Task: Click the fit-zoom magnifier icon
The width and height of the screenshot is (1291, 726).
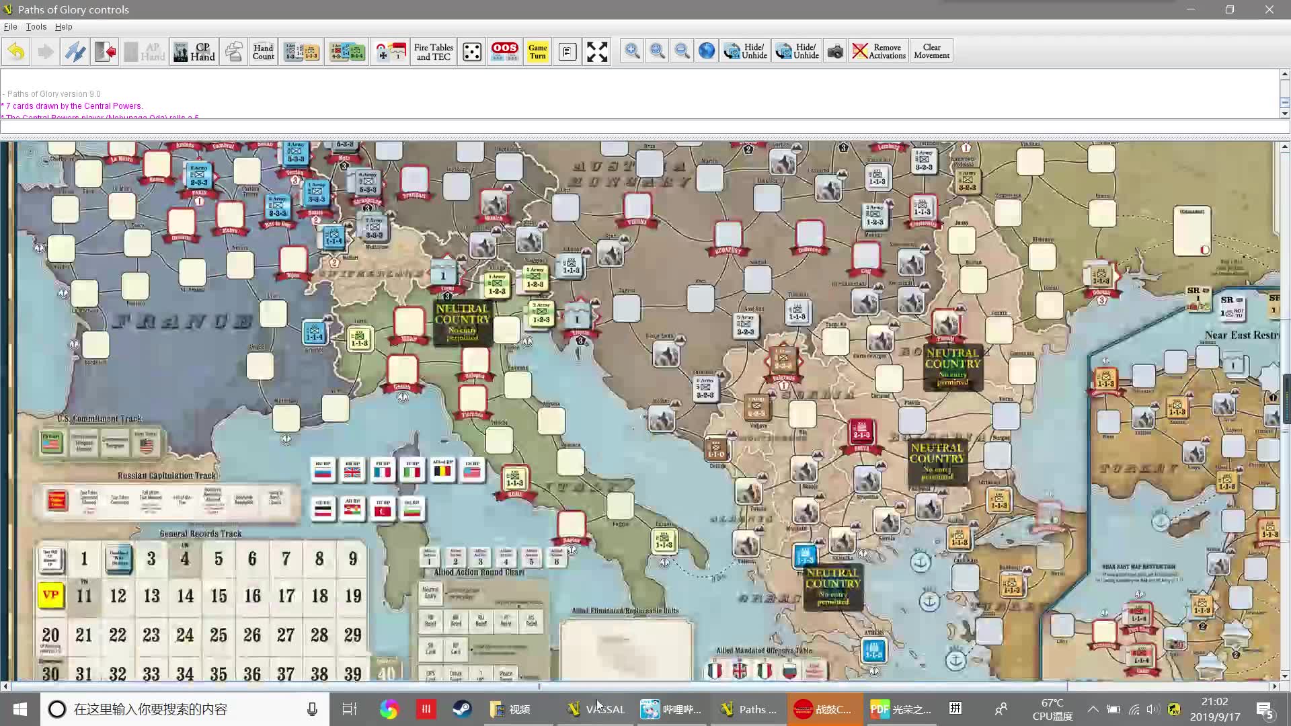Action: click(x=657, y=52)
